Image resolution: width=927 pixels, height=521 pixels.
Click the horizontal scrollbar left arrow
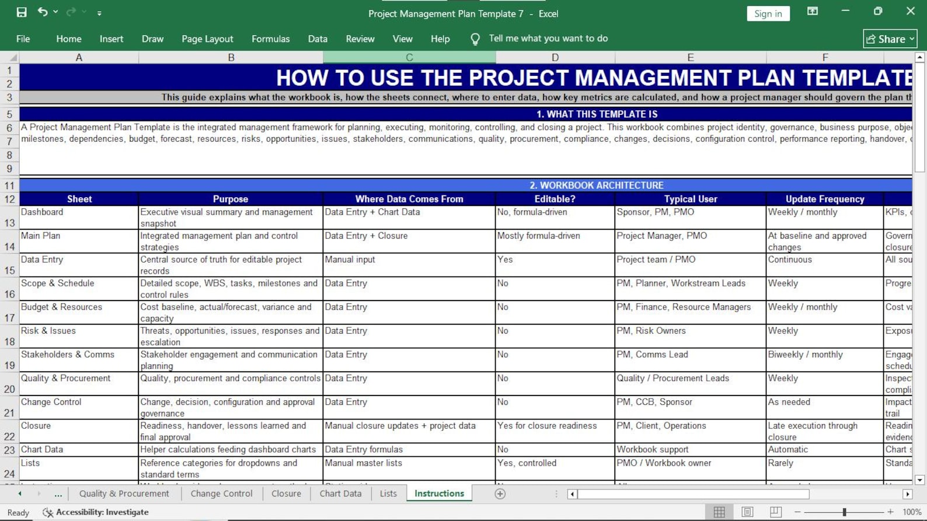click(x=572, y=494)
